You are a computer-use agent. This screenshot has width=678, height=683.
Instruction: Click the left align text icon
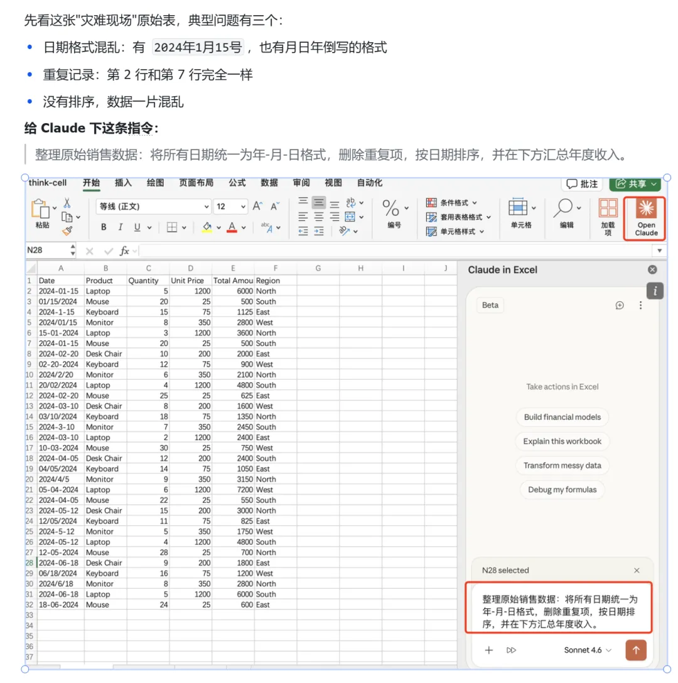click(x=303, y=217)
